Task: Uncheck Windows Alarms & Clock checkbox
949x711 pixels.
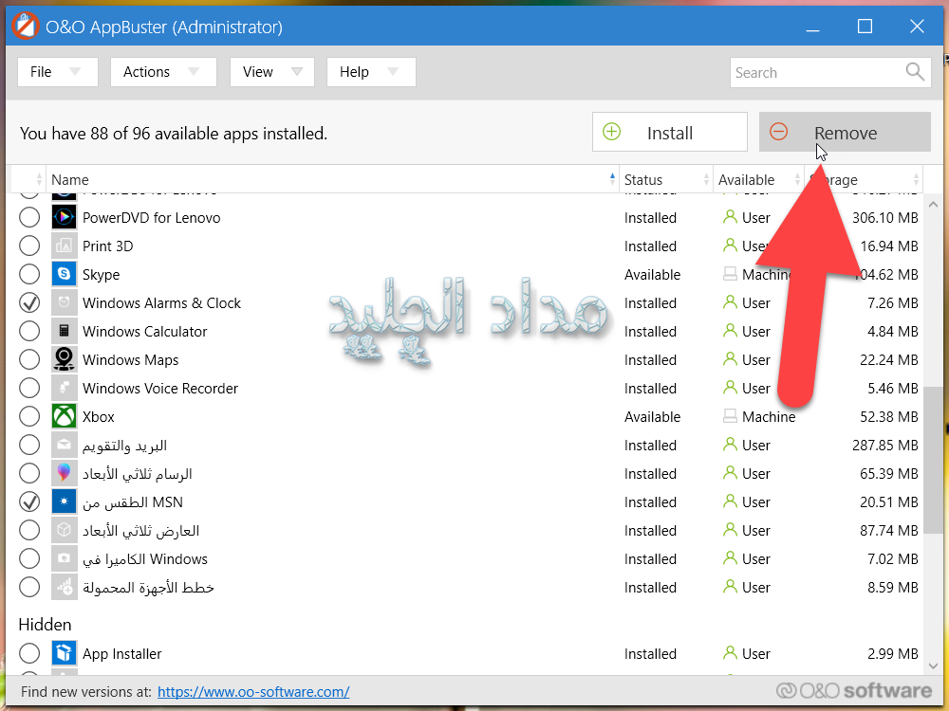Action: click(29, 302)
